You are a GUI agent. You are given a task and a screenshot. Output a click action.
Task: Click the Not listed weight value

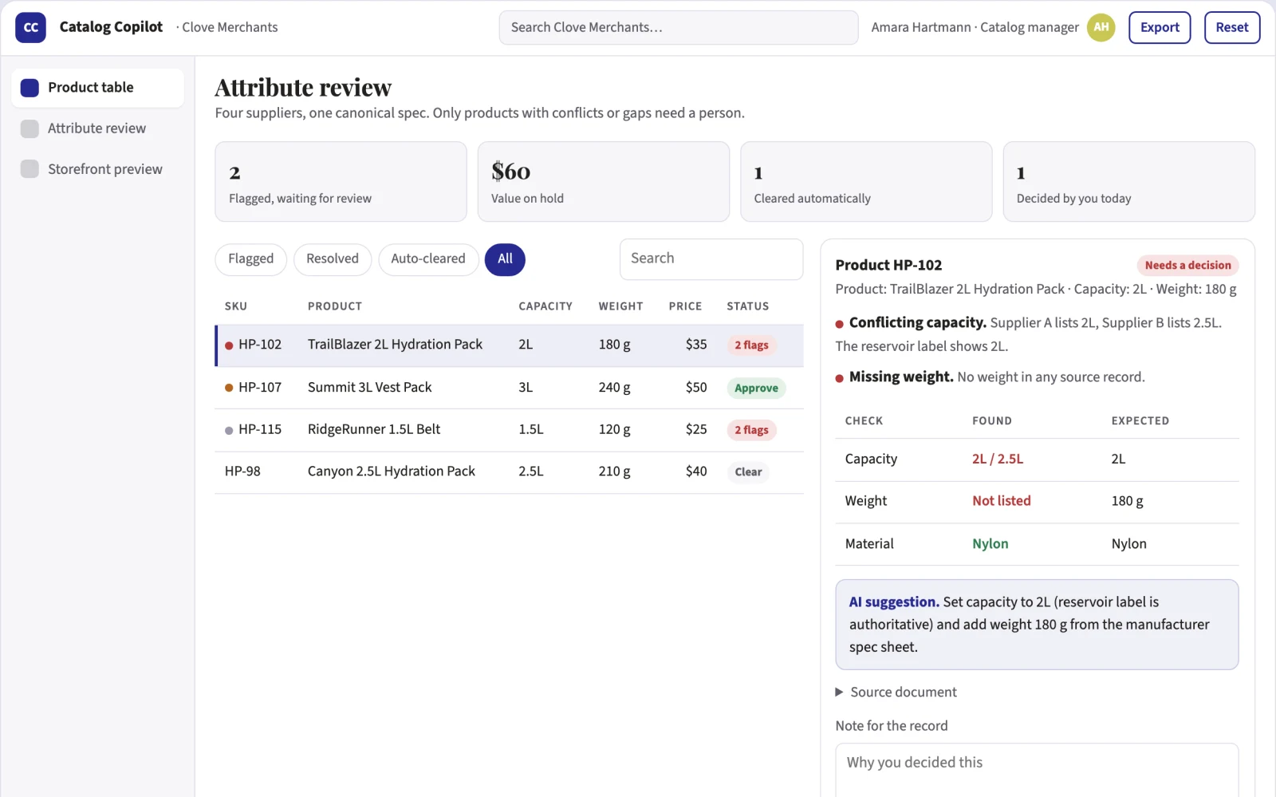pos(1001,501)
